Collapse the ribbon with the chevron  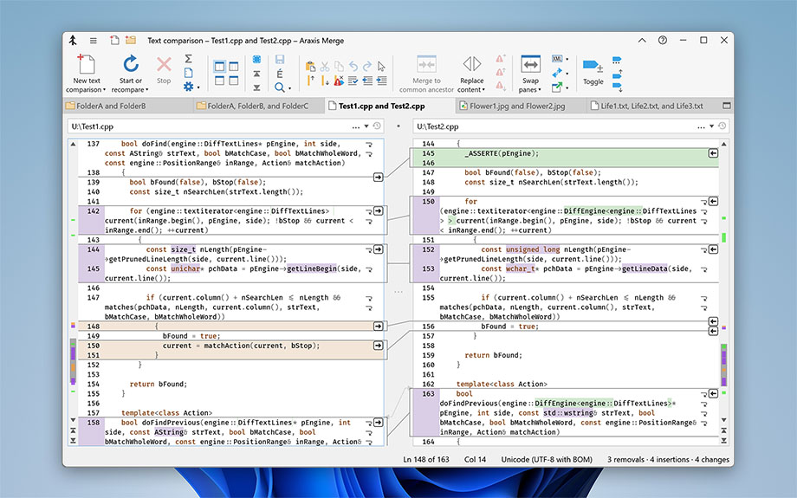(642, 40)
